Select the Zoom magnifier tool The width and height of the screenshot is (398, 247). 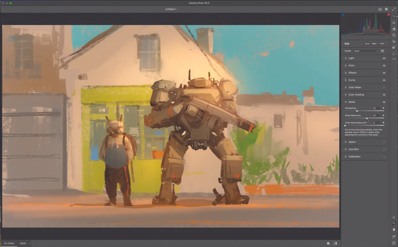[394, 223]
